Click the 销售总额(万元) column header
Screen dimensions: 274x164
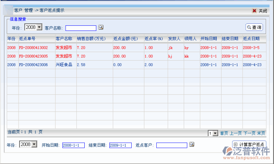pos(91,39)
